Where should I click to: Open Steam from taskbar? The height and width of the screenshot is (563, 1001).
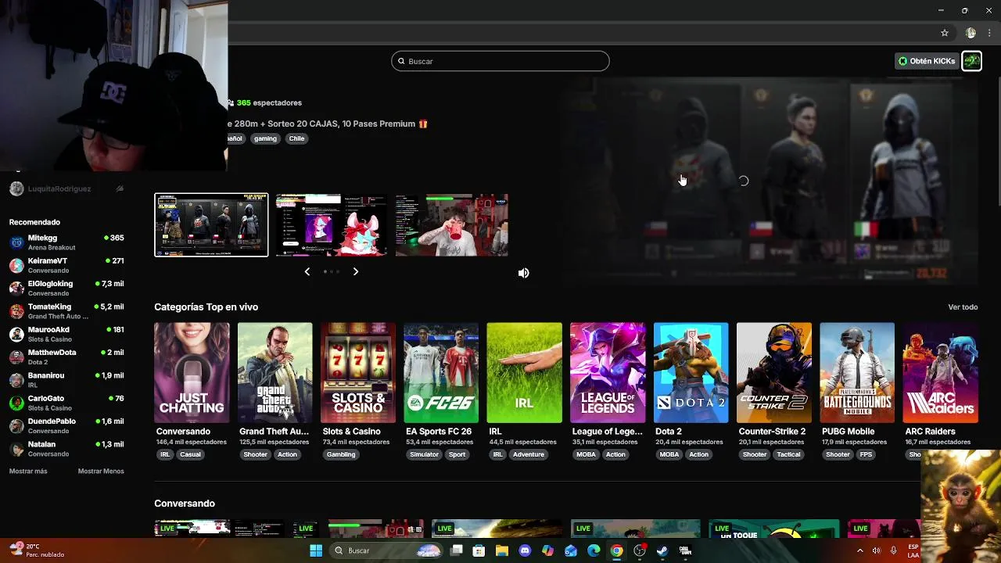pyautogui.click(x=662, y=550)
